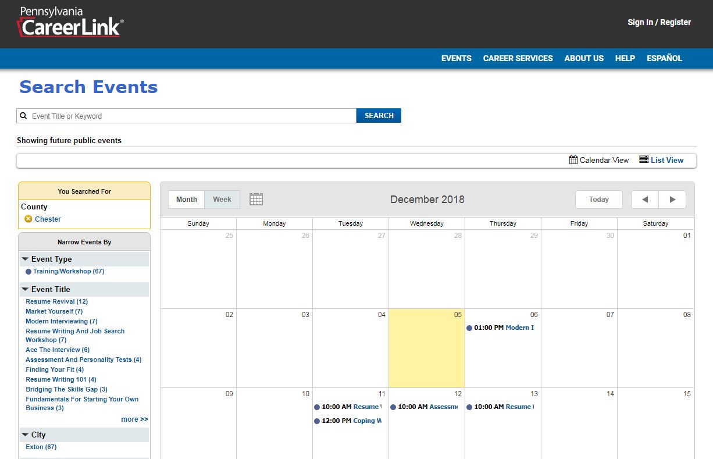The height and width of the screenshot is (459, 713).
Task: Filter by Fundamentals For Starting Your Own Business
Action: tap(82, 403)
